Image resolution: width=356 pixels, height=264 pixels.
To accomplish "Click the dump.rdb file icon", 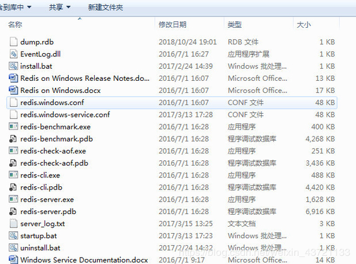I will [x=13, y=42].
